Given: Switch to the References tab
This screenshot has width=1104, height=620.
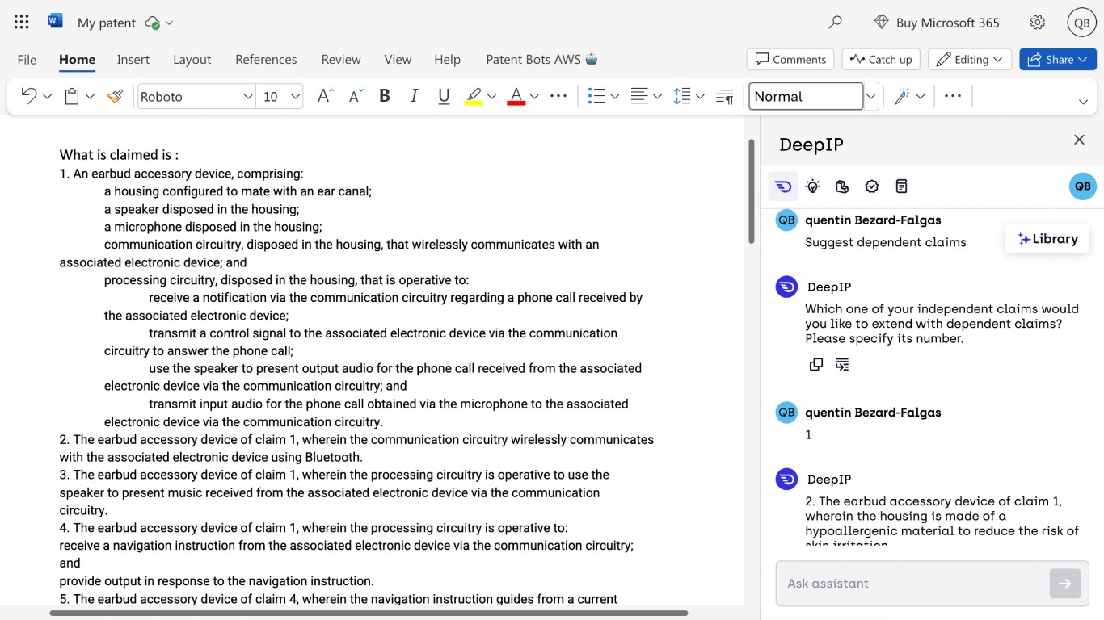Looking at the screenshot, I should point(266,59).
